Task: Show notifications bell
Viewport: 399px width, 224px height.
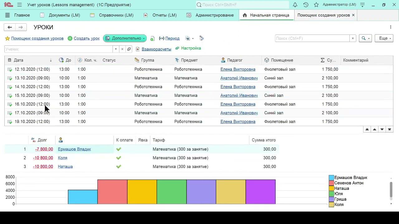Action: (x=295, y=5)
